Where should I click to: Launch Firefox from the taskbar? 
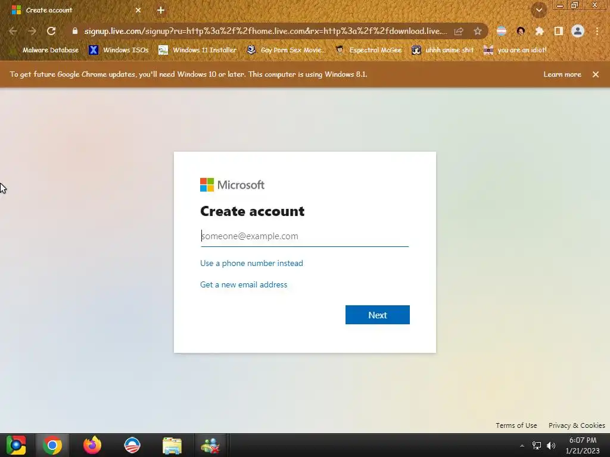[x=92, y=445]
